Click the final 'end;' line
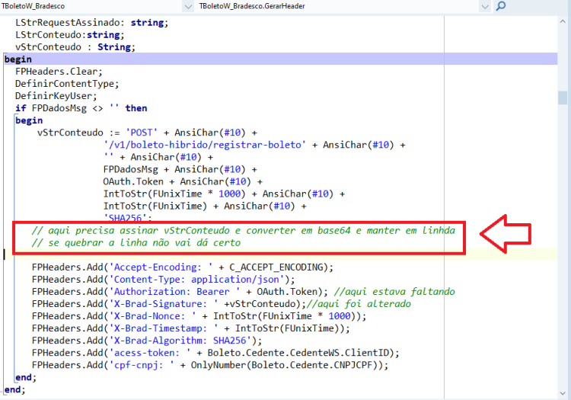The height and width of the screenshot is (400, 571). coord(15,389)
